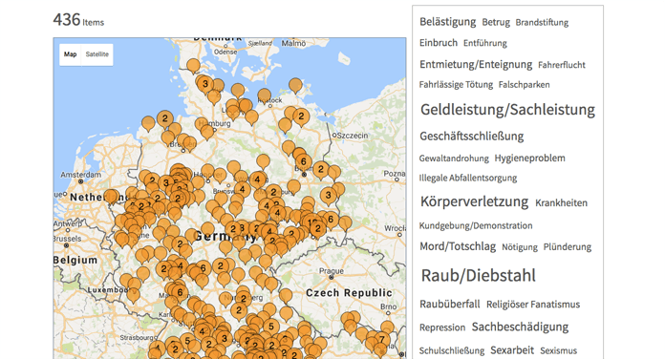Select the Körperverletzung tag
The height and width of the screenshot is (359, 665).
(x=474, y=201)
